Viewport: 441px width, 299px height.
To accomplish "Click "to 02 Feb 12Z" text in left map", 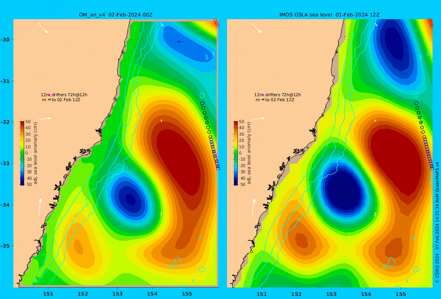I will click(66, 100).
